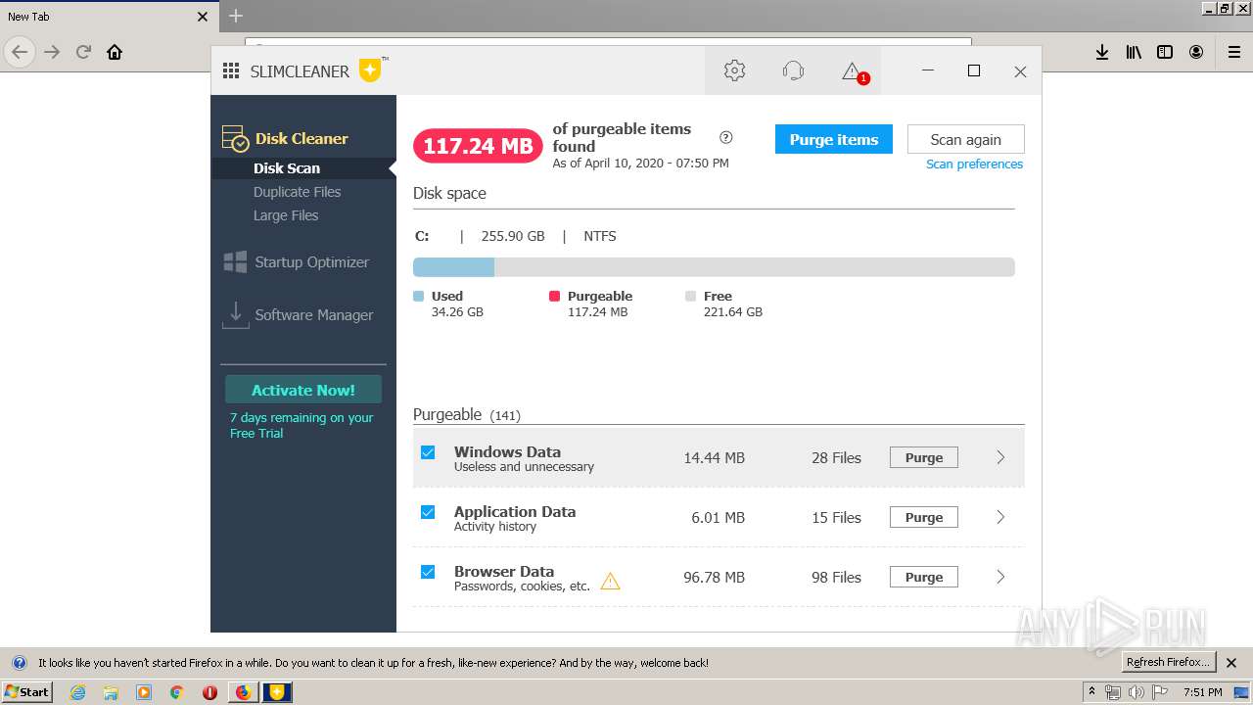The image size is (1253, 705).
Task: Open Firefox account icon
Action: [x=1196, y=52]
